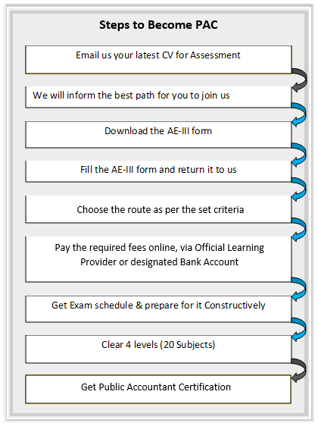Click blue arrow after Pay required fees step
Screen dimensions: 318x426
pos(299,289)
